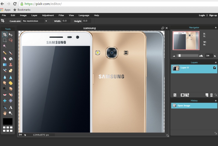Open the Adjustment menu
The width and height of the screenshot is (218, 146).
coord(48,15)
